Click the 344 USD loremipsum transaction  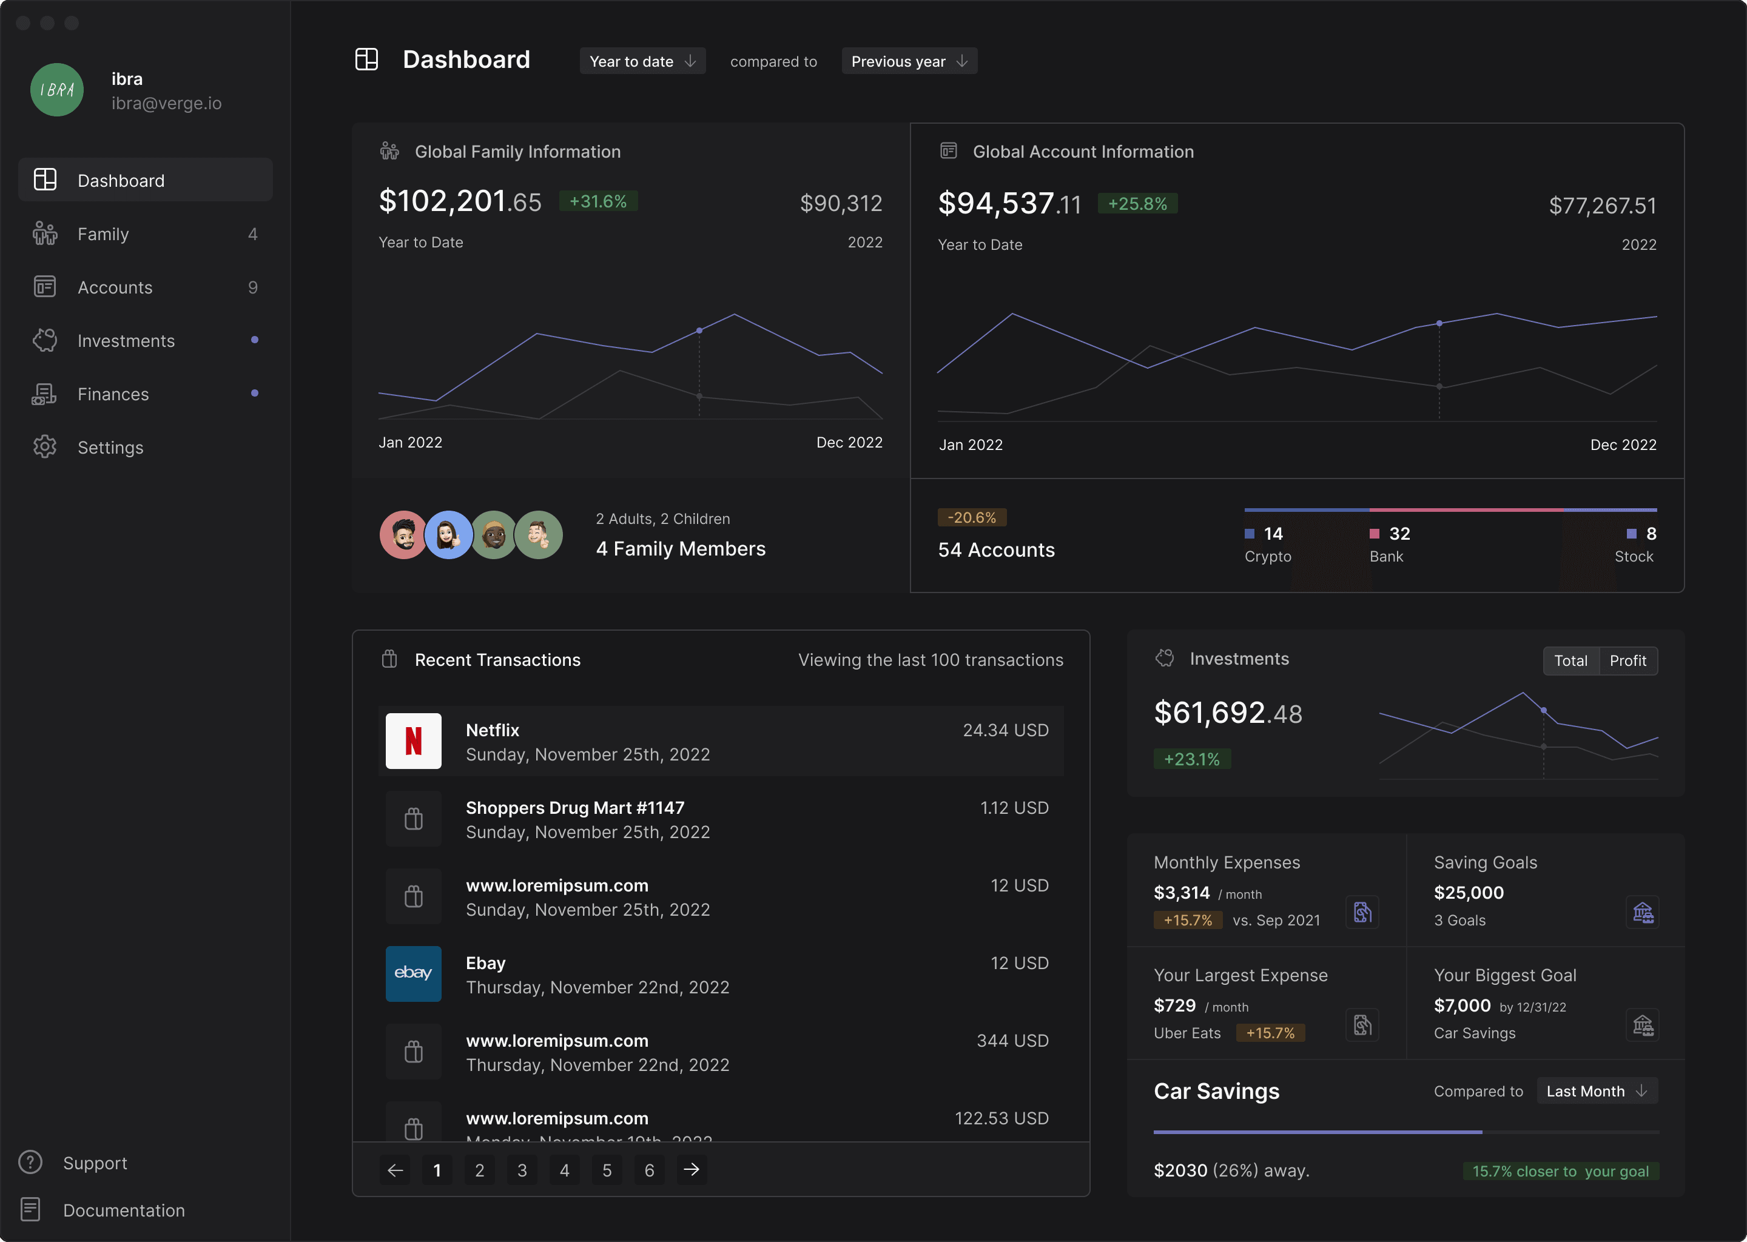point(721,1052)
